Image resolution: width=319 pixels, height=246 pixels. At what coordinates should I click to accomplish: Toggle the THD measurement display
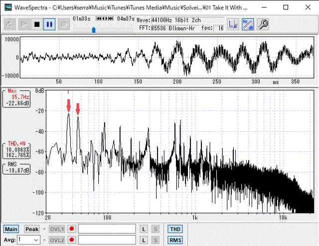[175, 229]
